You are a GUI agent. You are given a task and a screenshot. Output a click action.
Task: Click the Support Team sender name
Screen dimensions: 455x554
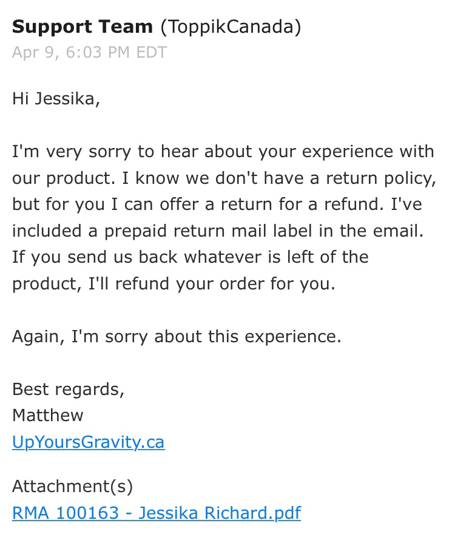tap(83, 27)
